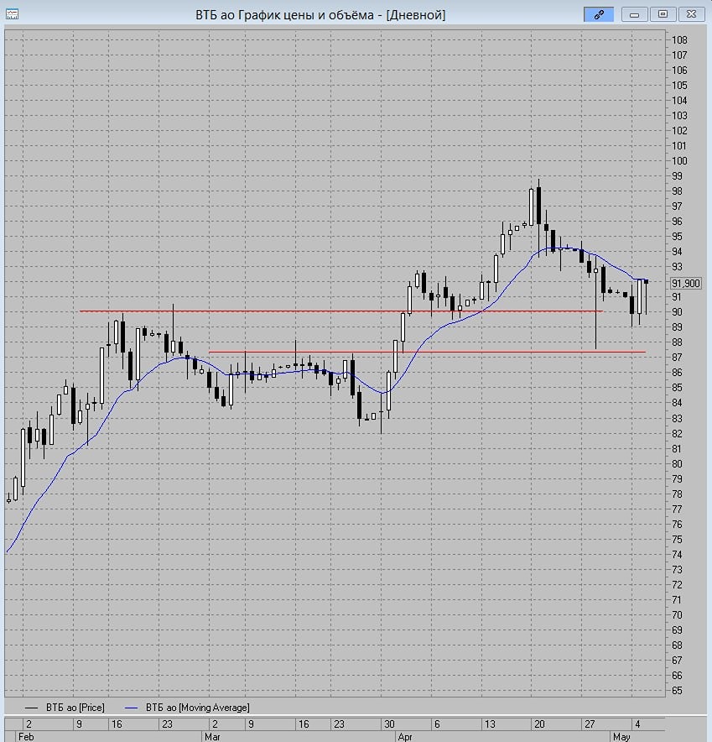The image size is (712, 742).
Task: Click the ВТБ ао [Price] legend entry
Action: pyautogui.click(x=65, y=708)
